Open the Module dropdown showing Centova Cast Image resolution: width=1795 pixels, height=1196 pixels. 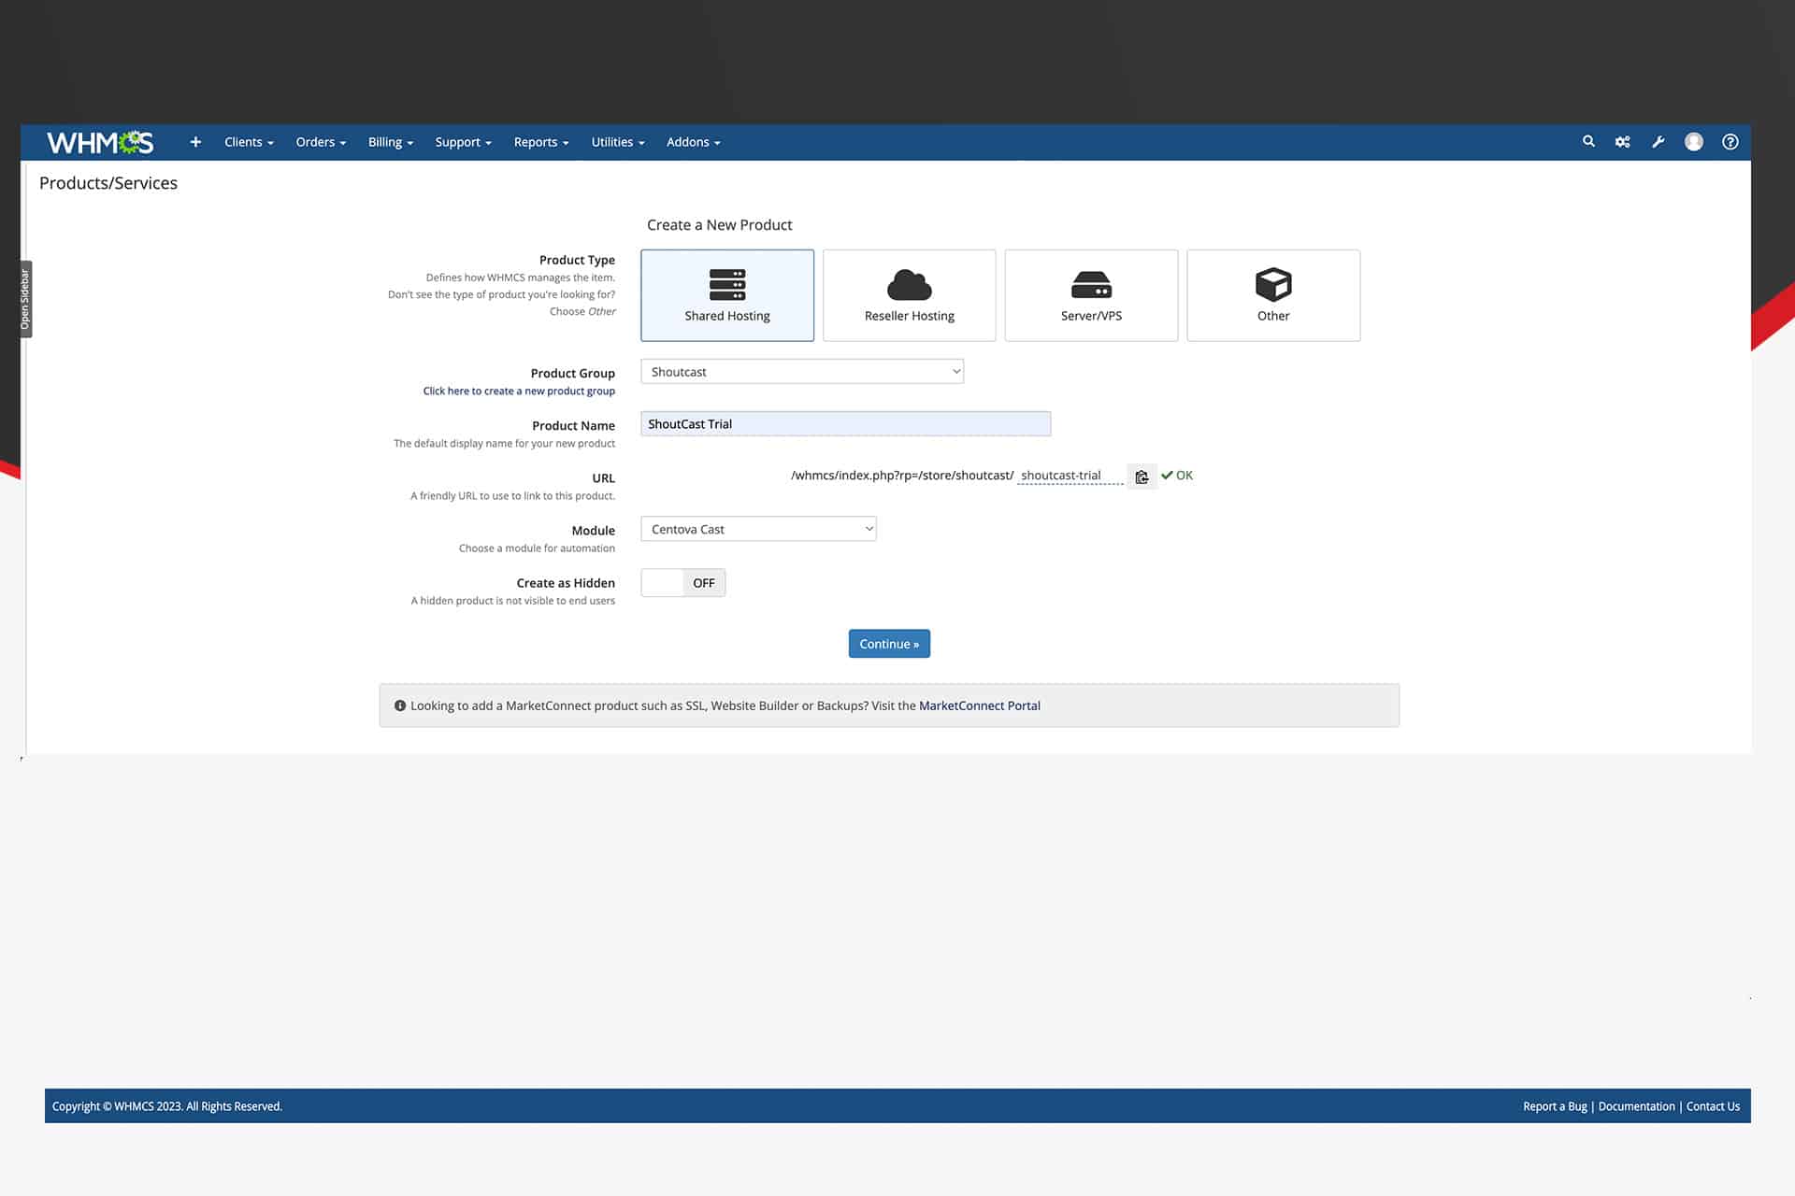(x=758, y=529)
